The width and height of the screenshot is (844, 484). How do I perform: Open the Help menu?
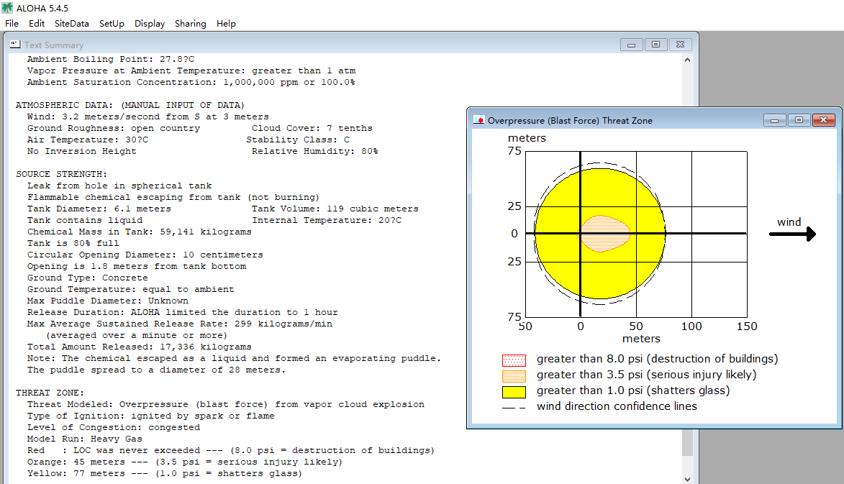point(226,24)
